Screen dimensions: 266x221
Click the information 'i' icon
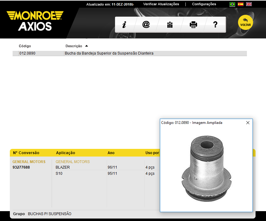(x=124, y=25)
